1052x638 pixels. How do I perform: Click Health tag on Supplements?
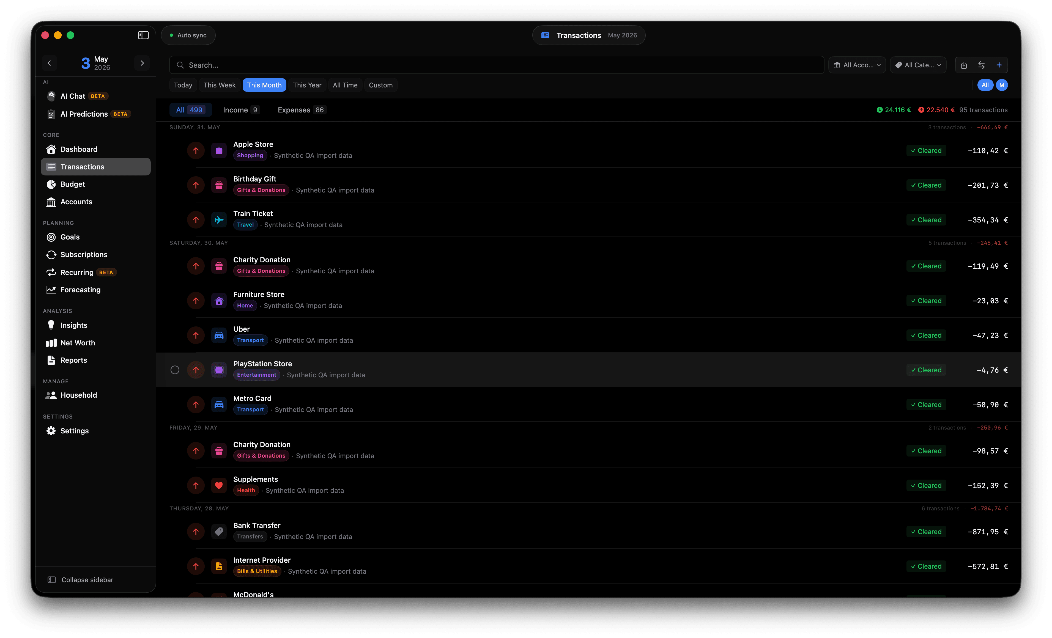(x=246, y=490)
